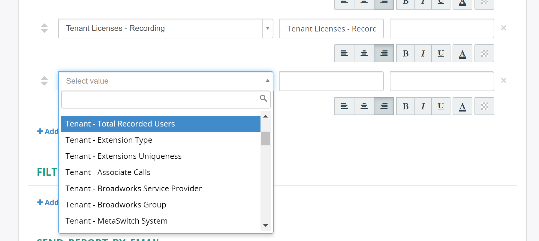Toggle italic in Select value row toolbar

(x=423, y=106)
